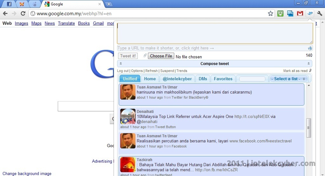Viewport: 325px width, 176px height.
Task: Focus the tweet compose text area
Action: (x=215, y=33)
